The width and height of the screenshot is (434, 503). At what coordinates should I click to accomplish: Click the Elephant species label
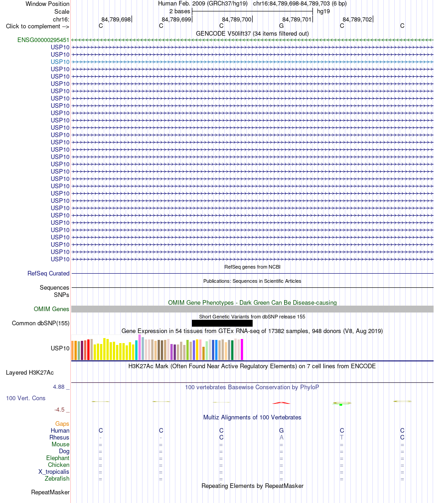pos(58,458)
